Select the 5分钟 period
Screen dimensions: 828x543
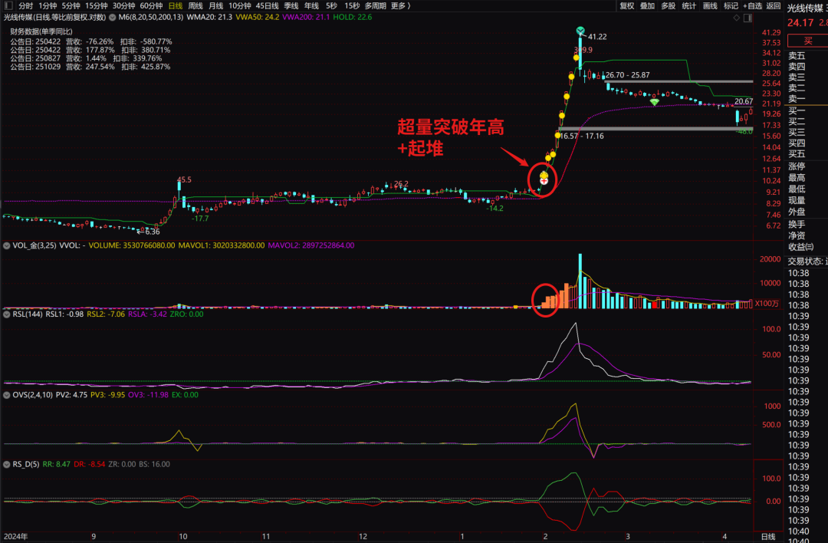[71, 6]
